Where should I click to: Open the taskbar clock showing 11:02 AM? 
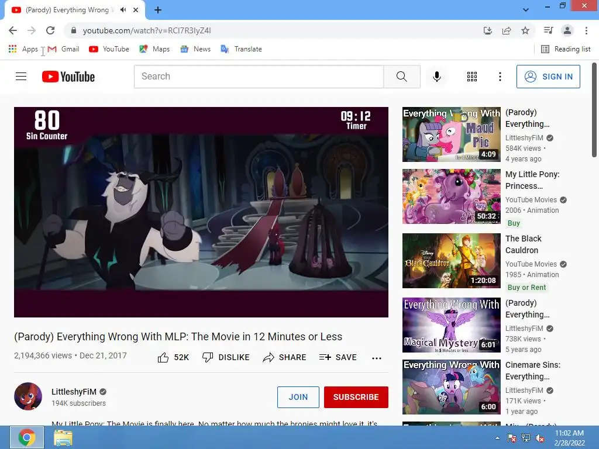(569, 438)
